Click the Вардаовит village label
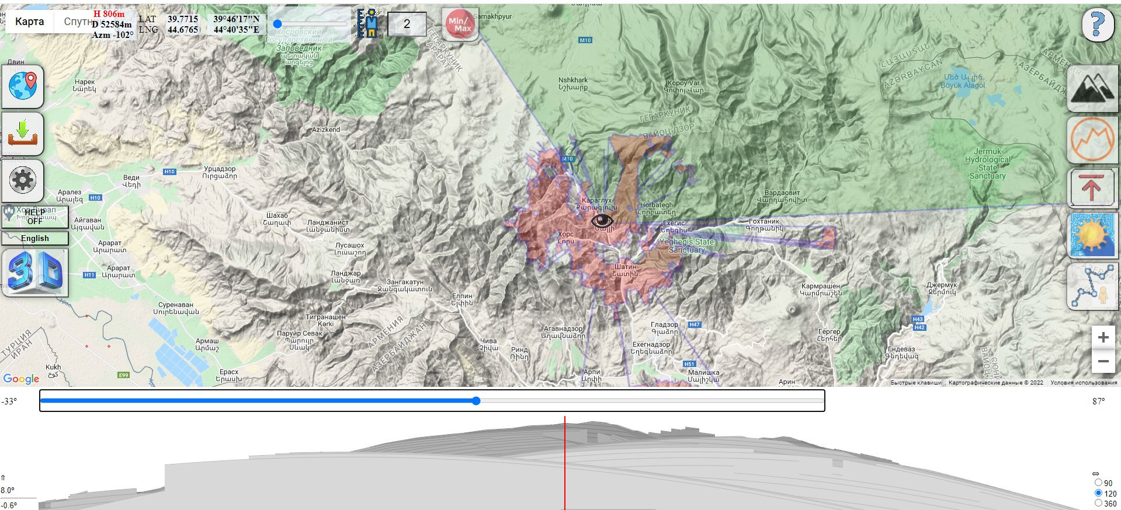 782,196
